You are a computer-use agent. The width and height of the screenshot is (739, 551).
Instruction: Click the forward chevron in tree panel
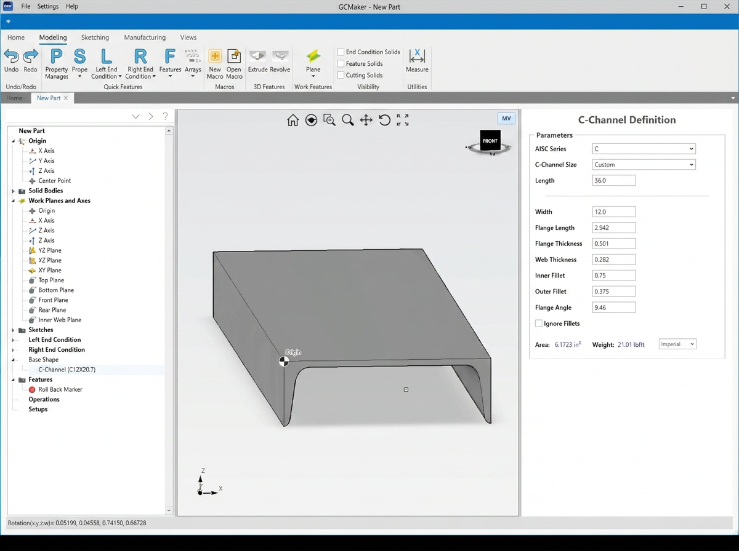tap(151, 116)
